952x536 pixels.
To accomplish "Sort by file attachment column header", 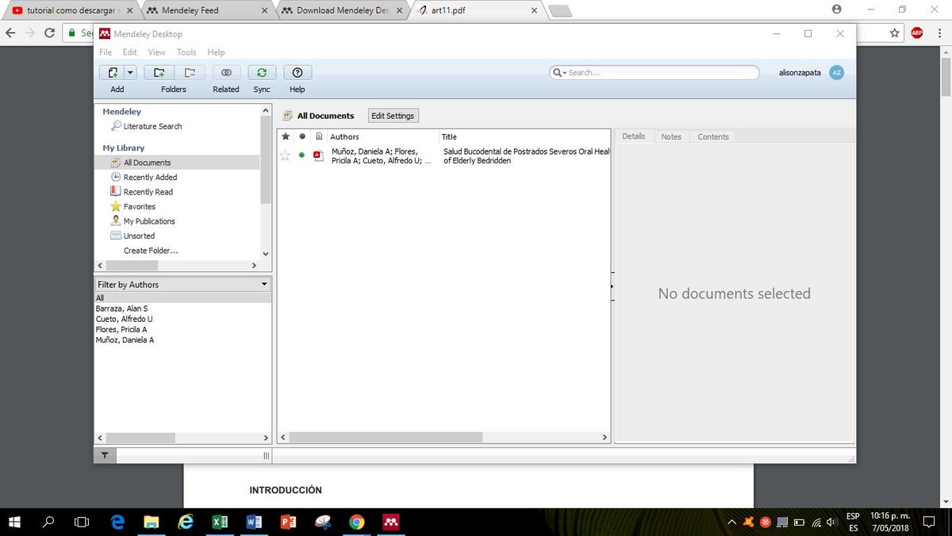I will pyautogui.click(x=319, y=136).
